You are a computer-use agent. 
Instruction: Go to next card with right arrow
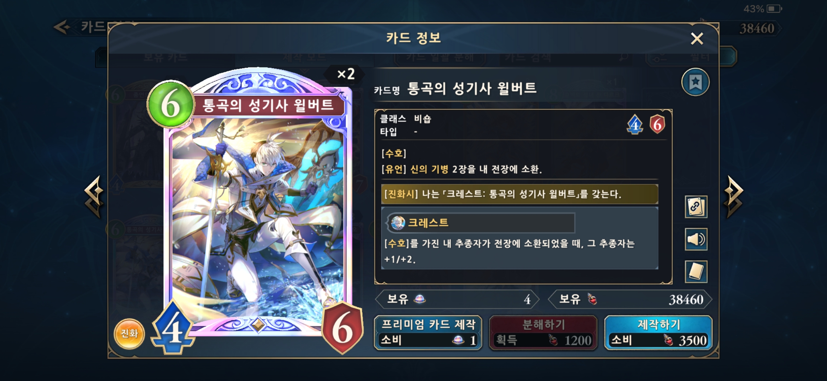tap(733, 197)
